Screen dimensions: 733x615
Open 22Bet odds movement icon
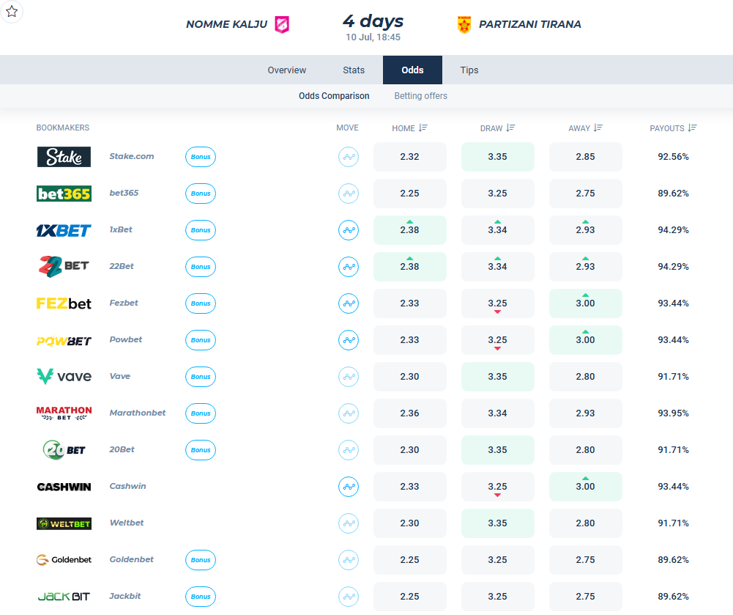point(349,267)
